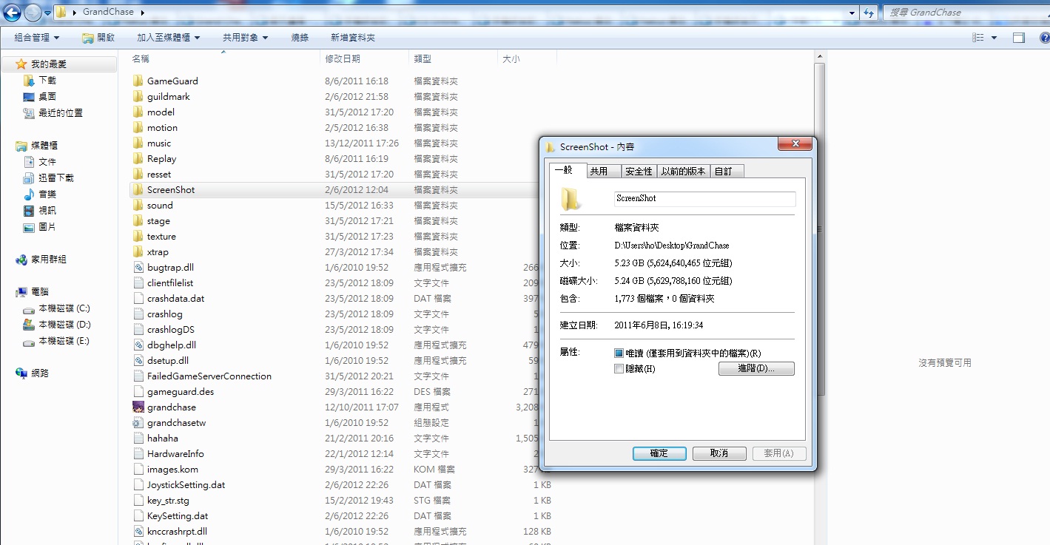The image size is (1050, 545).
Task: Toggle the 隱藏 hidden checkbox
Action: click(x=619, y=369)
